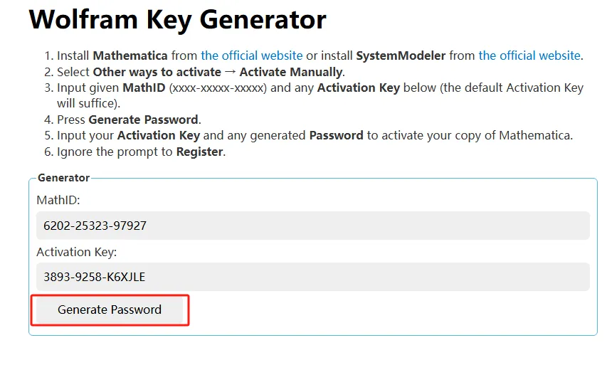Click bold "Activate Manually" text in step 2
Viewport: 607px width, 370px height.
click(290, 72)
